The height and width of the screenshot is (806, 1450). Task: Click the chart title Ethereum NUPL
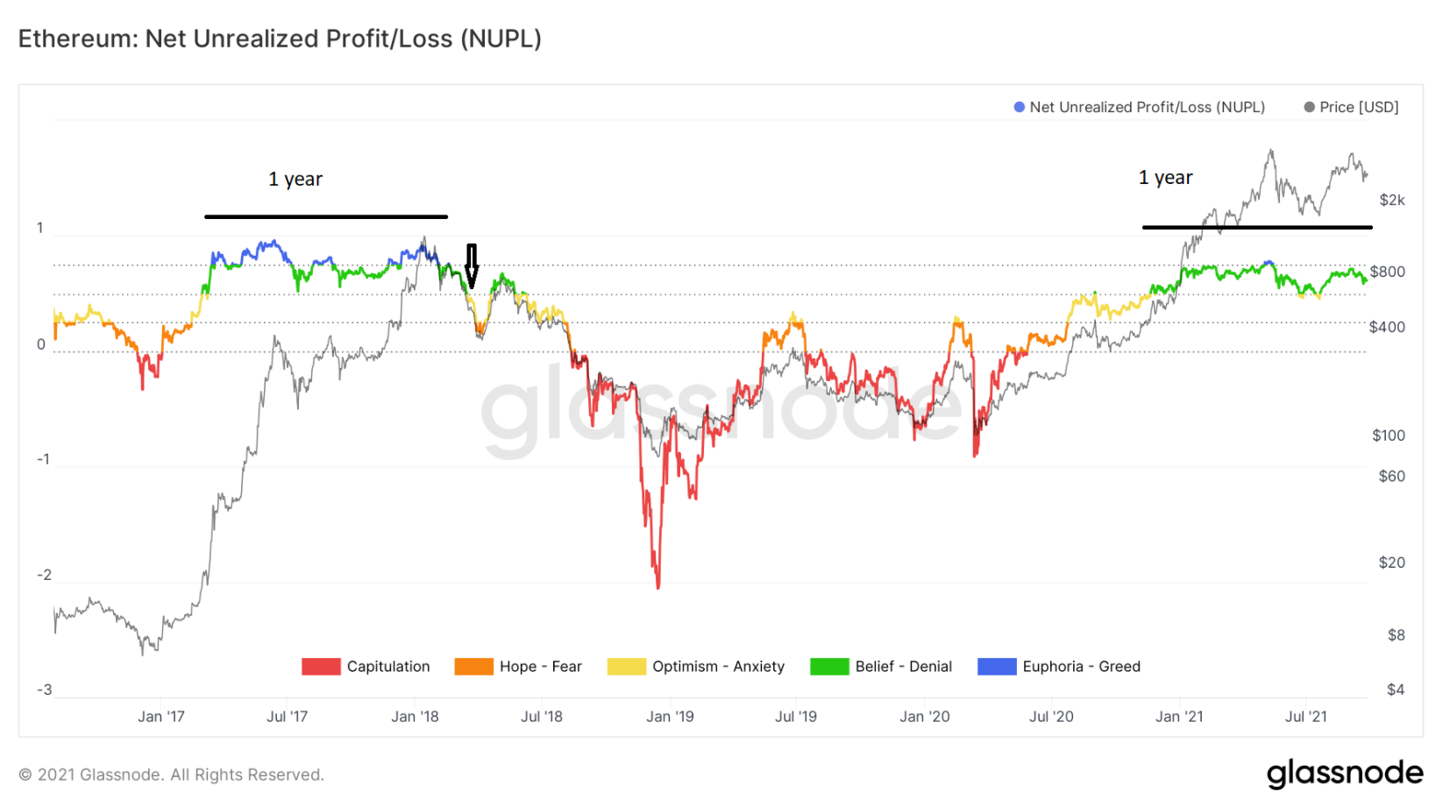pos(280,39)
